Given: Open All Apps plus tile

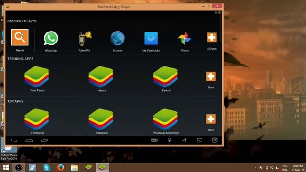Looking at the screenshot, I should coord(212,37).
